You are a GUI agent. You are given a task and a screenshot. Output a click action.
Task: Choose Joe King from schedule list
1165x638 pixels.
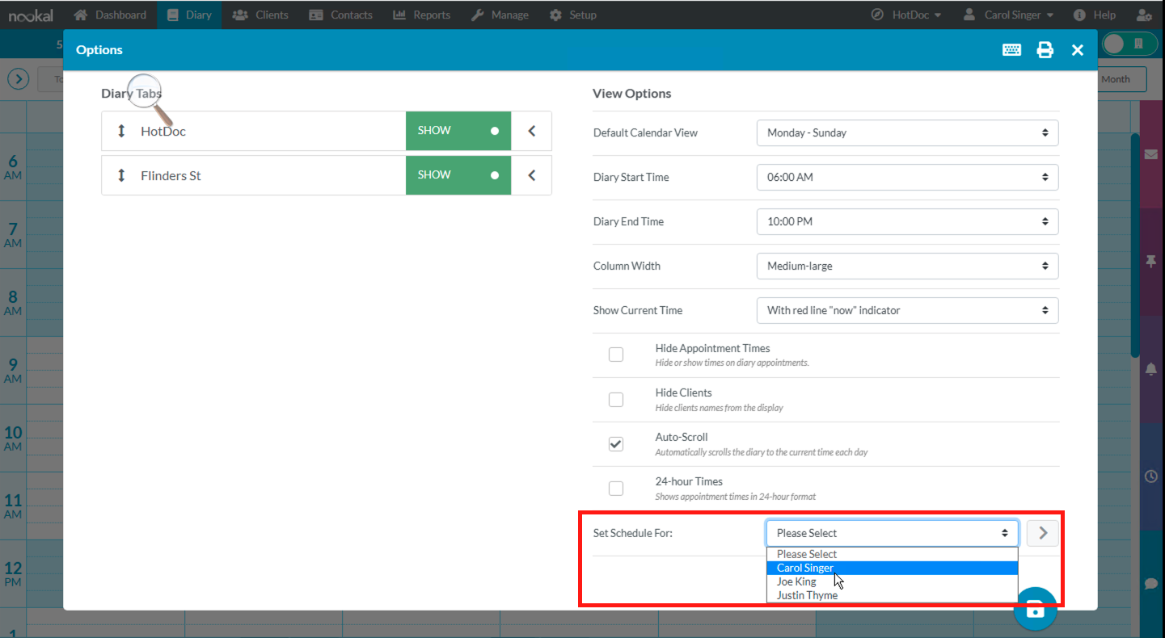click(x=892, y=581)
